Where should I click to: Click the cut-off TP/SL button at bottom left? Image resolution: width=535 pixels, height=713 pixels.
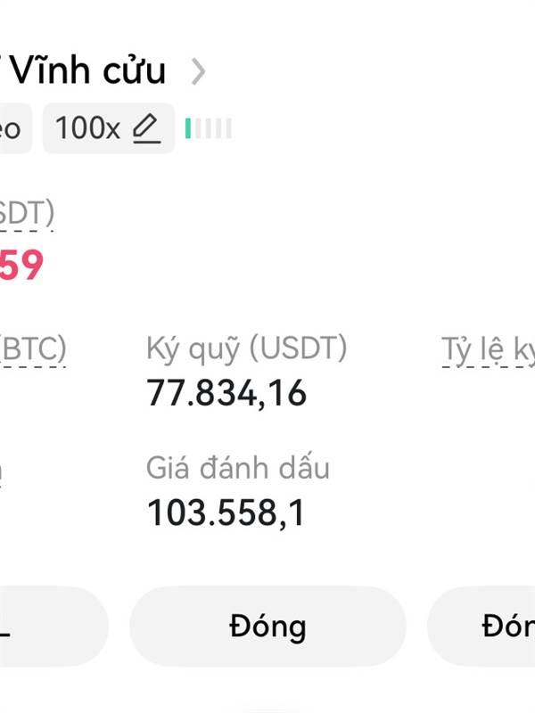pos(53,627)
